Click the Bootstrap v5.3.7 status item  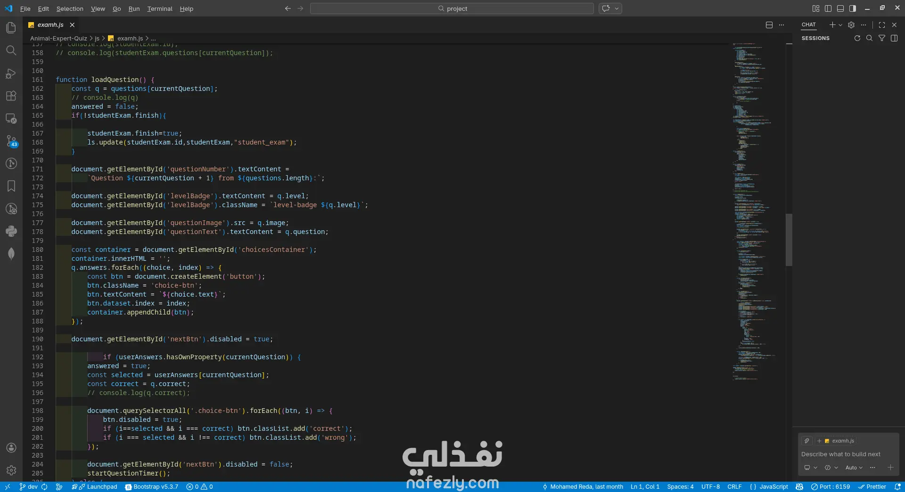click(152, 487)
